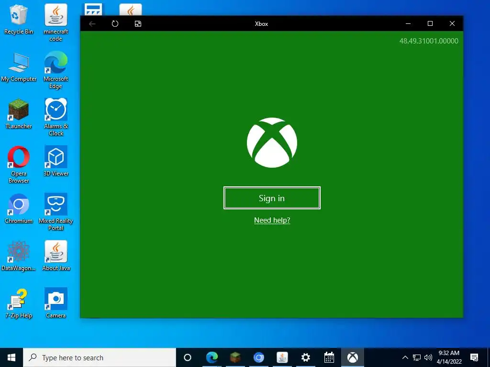
Task: Open Cortana circle icon on taskbar
Action: (x=188, y=357)
